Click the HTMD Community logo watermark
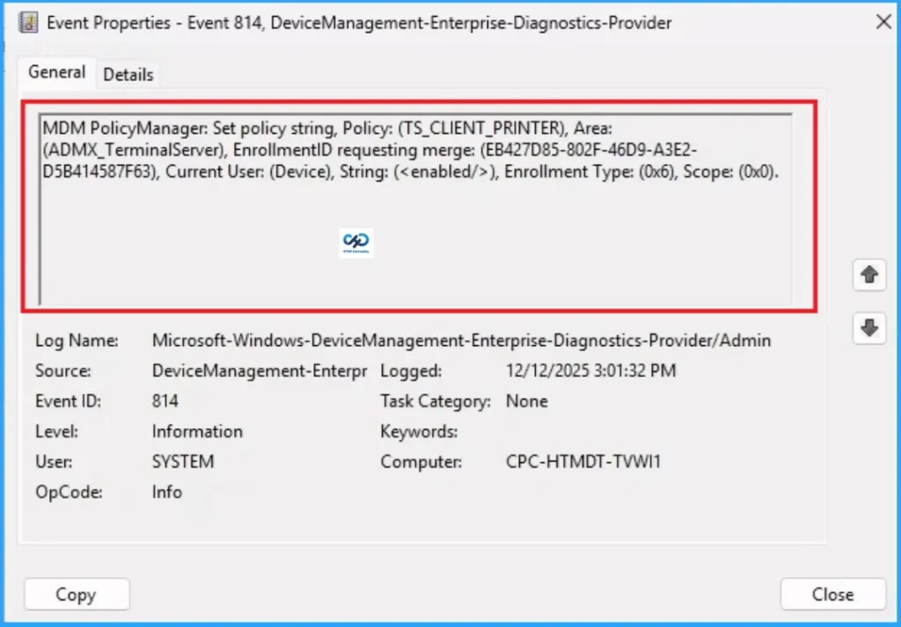 [x=355, y=240]
